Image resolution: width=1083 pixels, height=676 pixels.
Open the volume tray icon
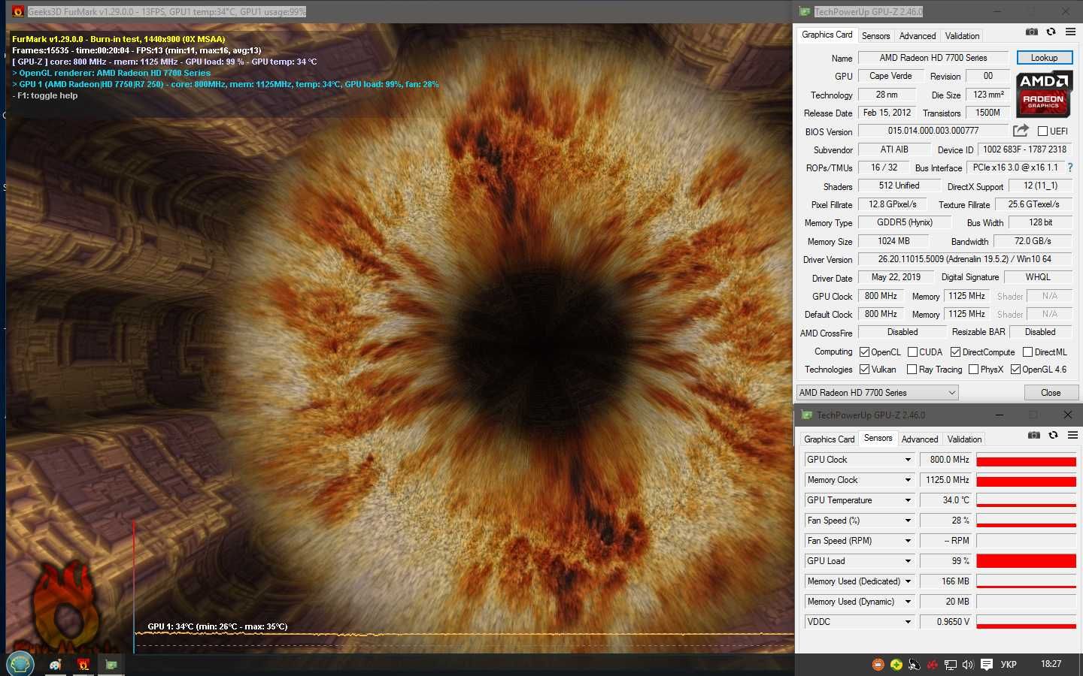[x=968, y=664]
